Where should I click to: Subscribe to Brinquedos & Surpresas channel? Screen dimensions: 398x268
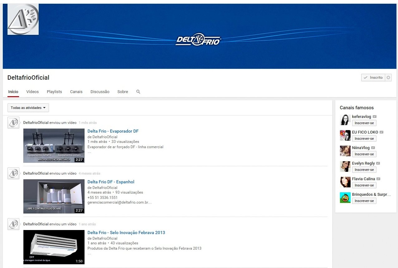[x=364, y=201]
